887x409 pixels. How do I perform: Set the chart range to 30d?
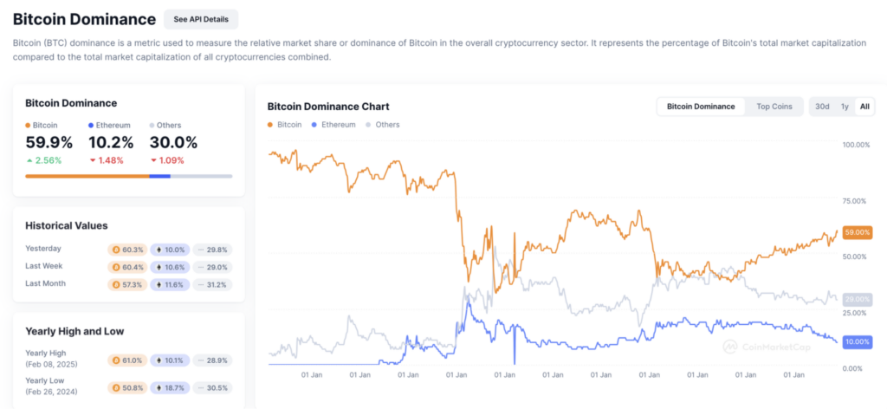pos(822,107)
